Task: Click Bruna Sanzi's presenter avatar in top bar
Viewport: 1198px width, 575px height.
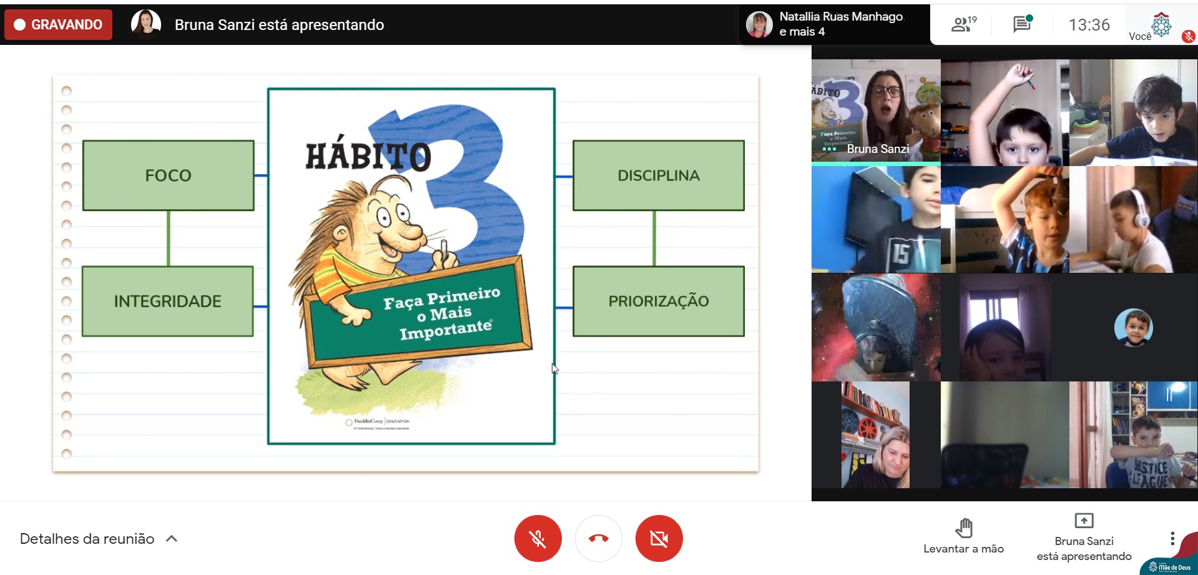Action: 145,24
